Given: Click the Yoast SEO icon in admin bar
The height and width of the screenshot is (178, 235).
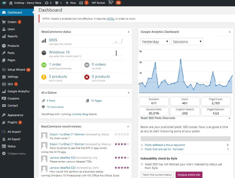Looking at the screenshot, I should point(81,3).
